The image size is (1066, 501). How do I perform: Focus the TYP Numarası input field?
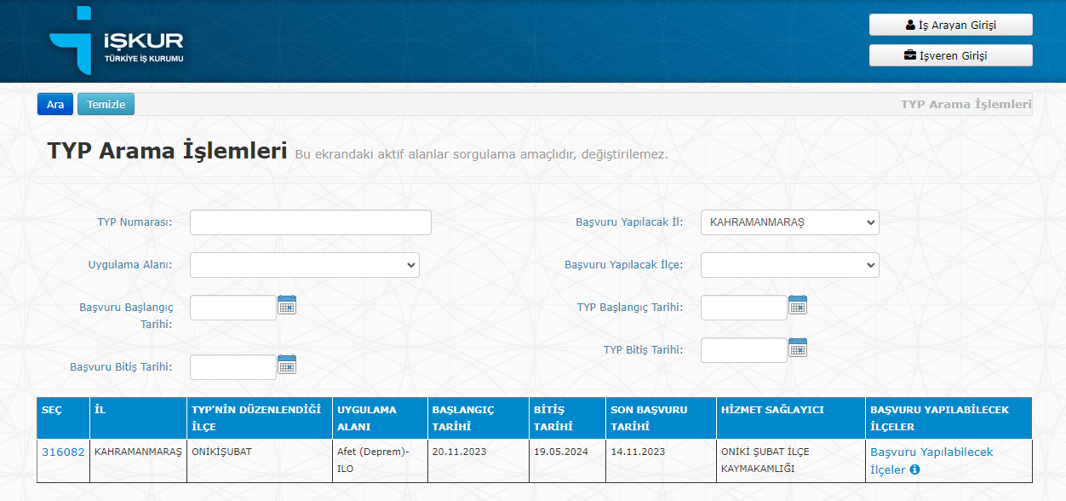(x=310, y=222)
